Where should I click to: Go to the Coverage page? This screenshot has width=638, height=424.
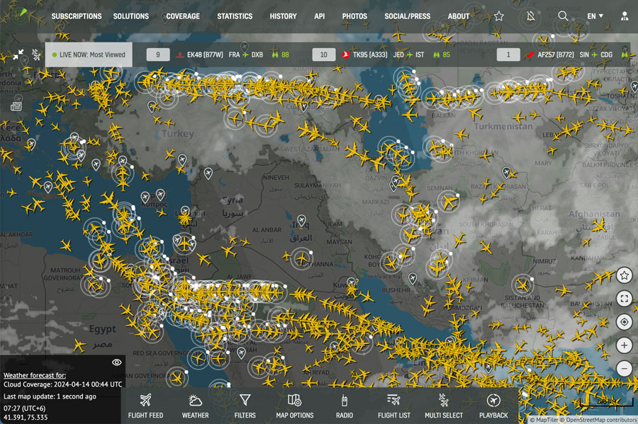pyautogui.click(x=183, y=16)
